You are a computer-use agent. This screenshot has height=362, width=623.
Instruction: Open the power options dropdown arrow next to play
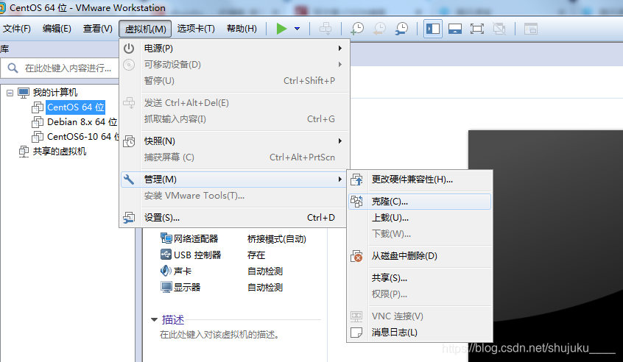coord(298,29)
